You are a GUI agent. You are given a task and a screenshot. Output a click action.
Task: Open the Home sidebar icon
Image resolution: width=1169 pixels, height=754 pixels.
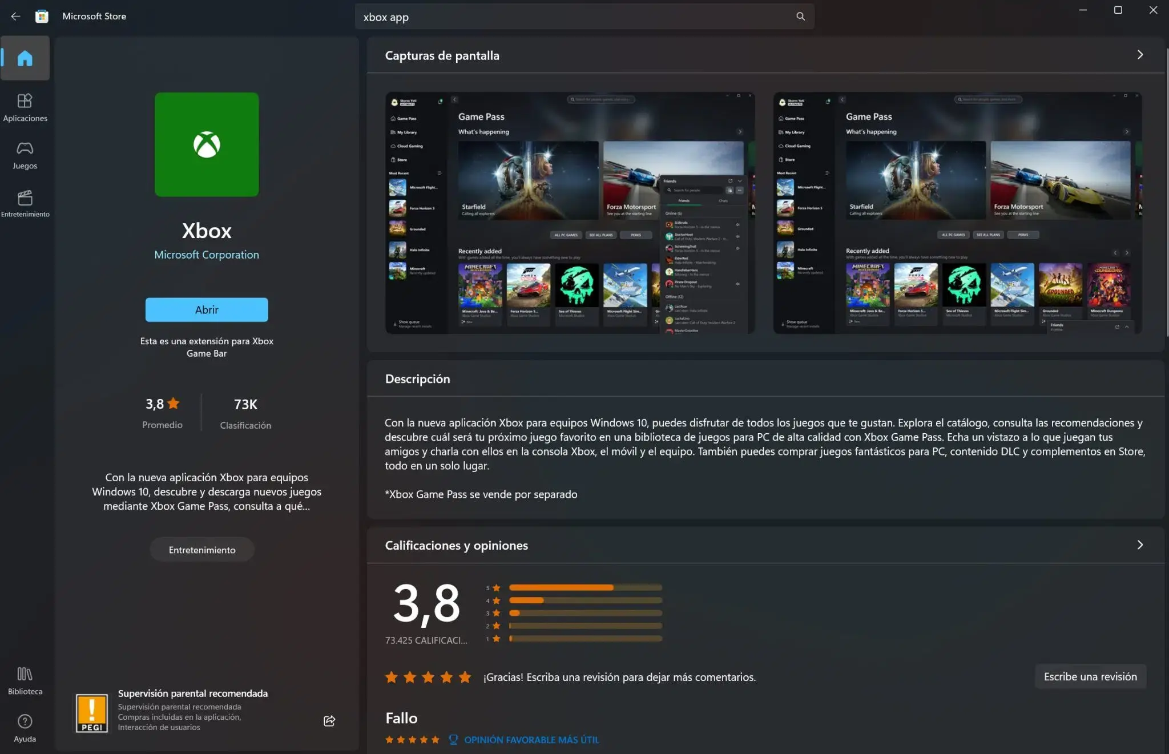point(25,58)
